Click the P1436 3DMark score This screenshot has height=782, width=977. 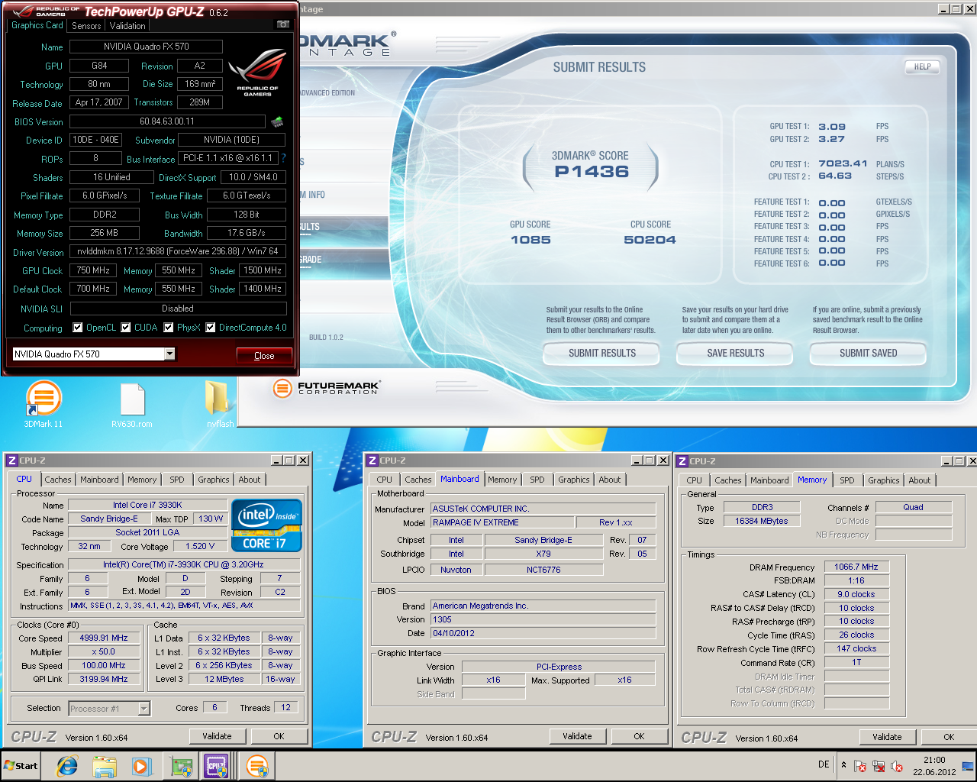point(592,172)
